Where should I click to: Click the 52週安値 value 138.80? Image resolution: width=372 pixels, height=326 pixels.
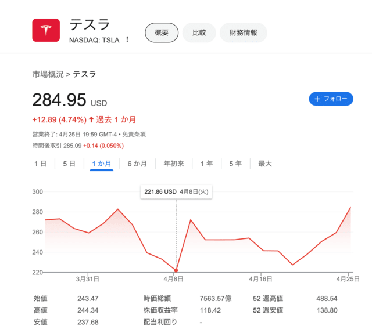click(327, 310)
